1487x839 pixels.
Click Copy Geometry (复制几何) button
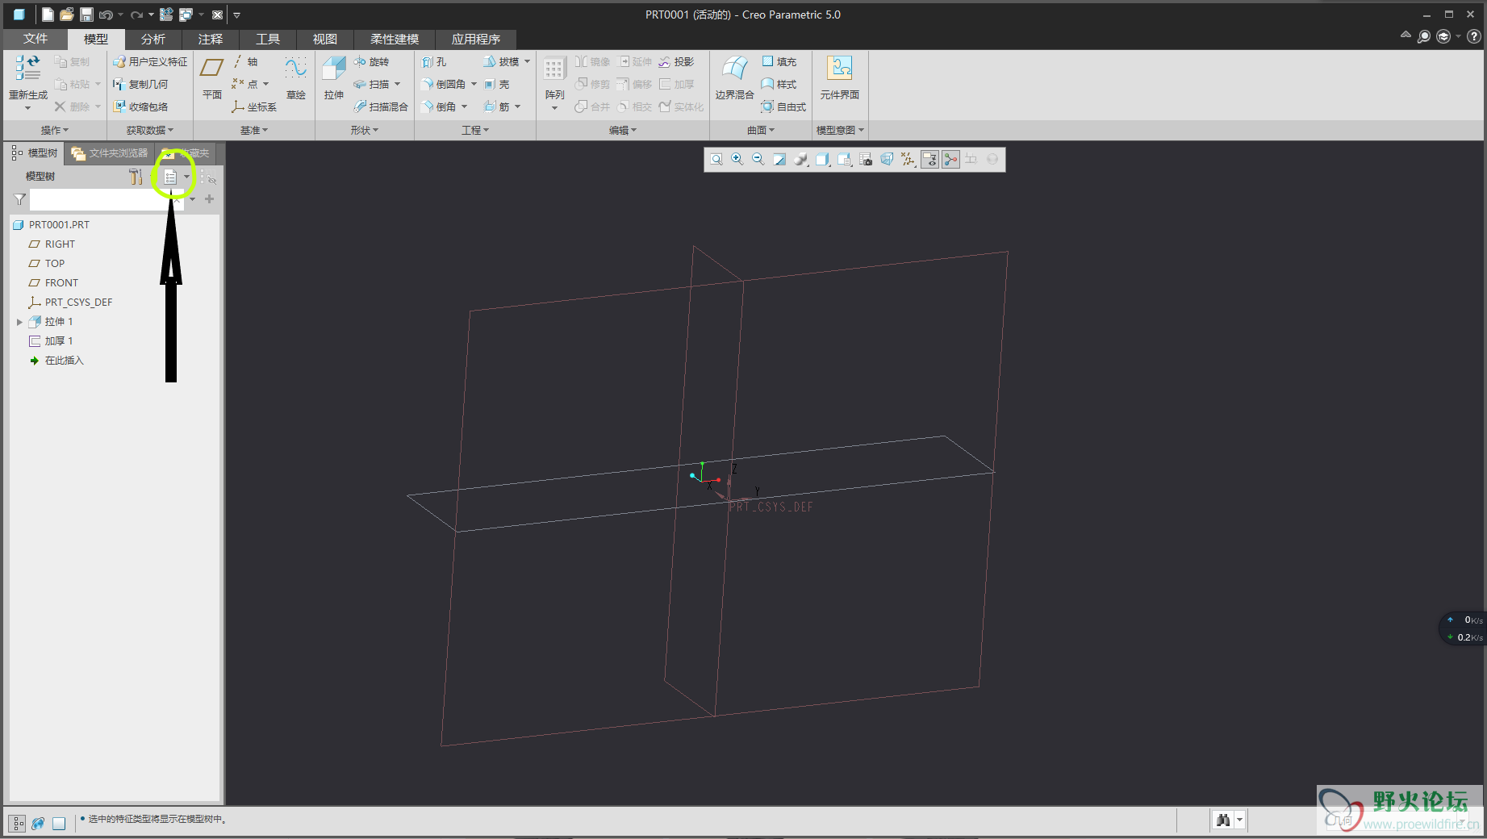(x=140, y=84)
